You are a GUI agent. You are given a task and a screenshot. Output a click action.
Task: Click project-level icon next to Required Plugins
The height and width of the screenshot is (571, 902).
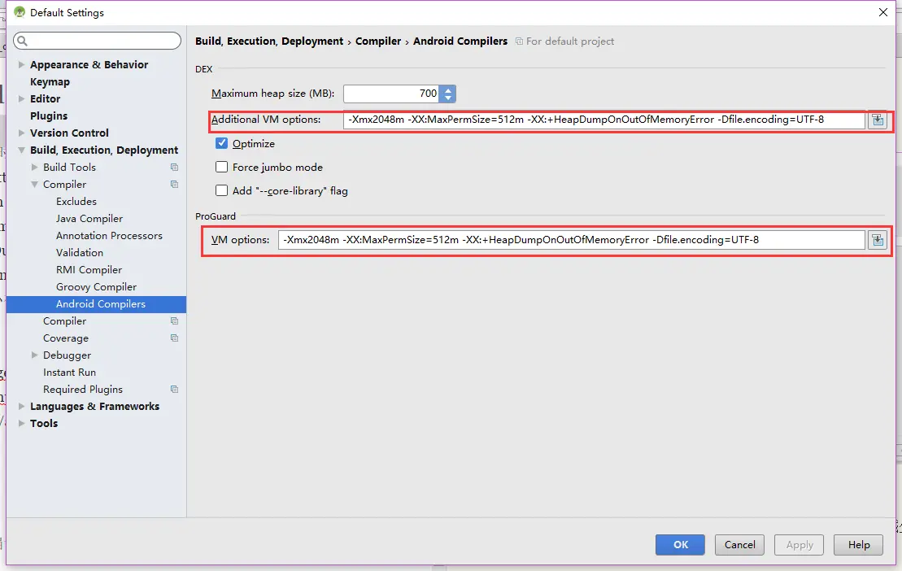coord(174,390)
